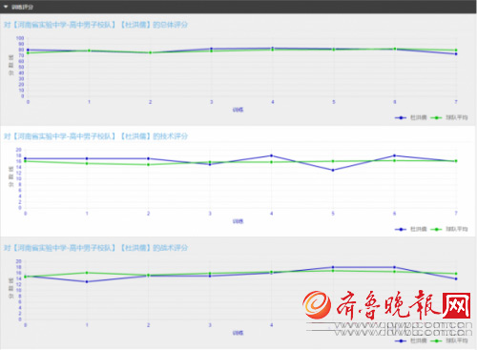
Task: Click the 训练评分 header bar label
Action: (x=22, y=7)
